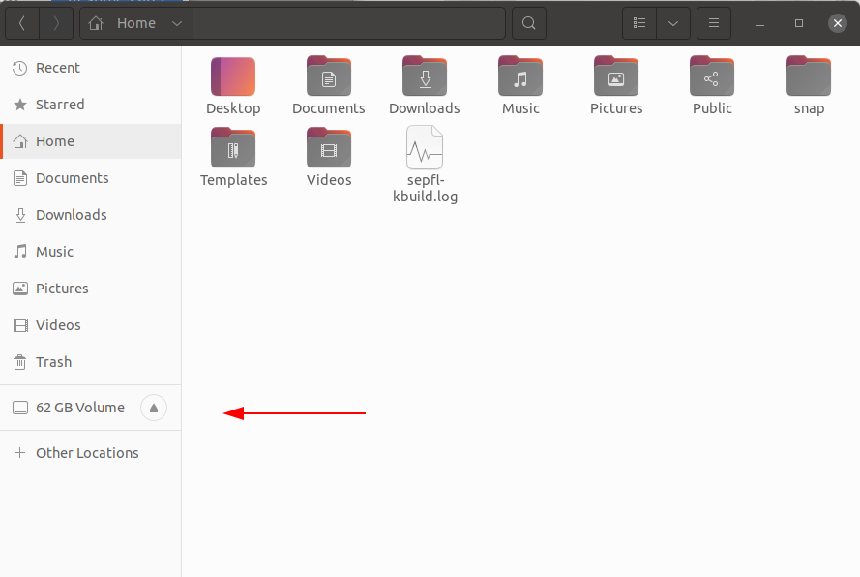
Task: Navigate back with the back arrow
Action: pyautogui.click(x=22, y=23)
